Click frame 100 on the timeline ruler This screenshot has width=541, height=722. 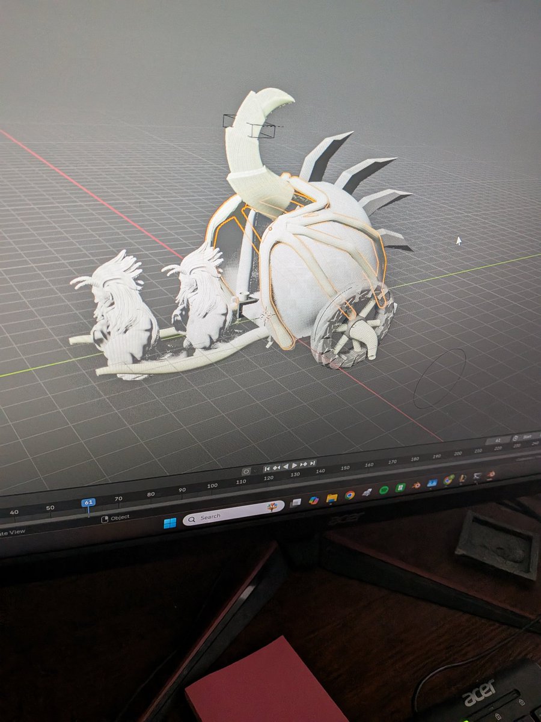212,486
